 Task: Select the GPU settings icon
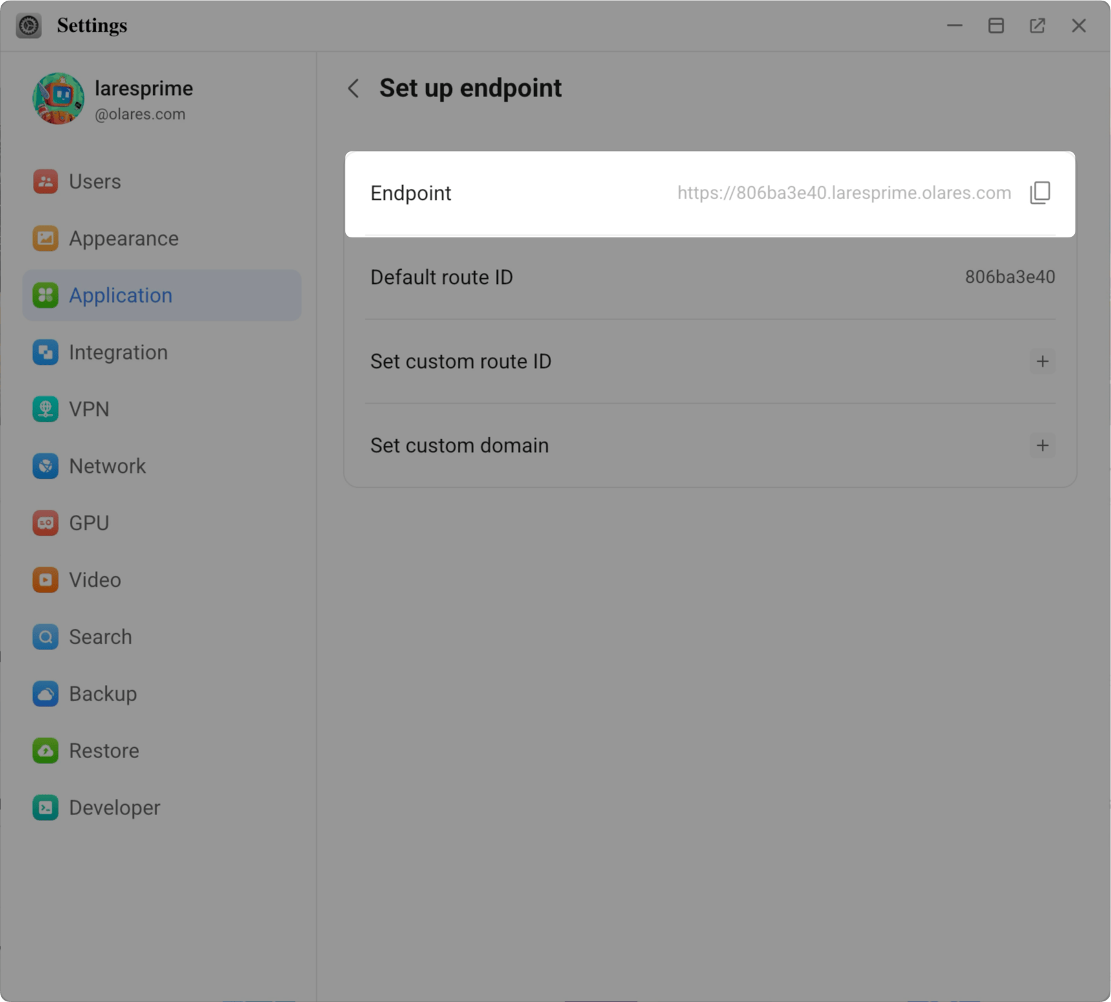click(x=45, y=523)
